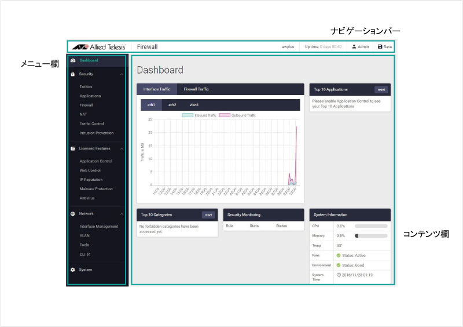The width and height of the screenshot is (463, 327).
Task: Click the CPU usage progress bar
Action: point(371,226)
